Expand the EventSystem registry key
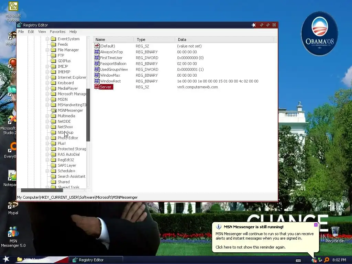The image size is (352, 264). coord(47,39)
